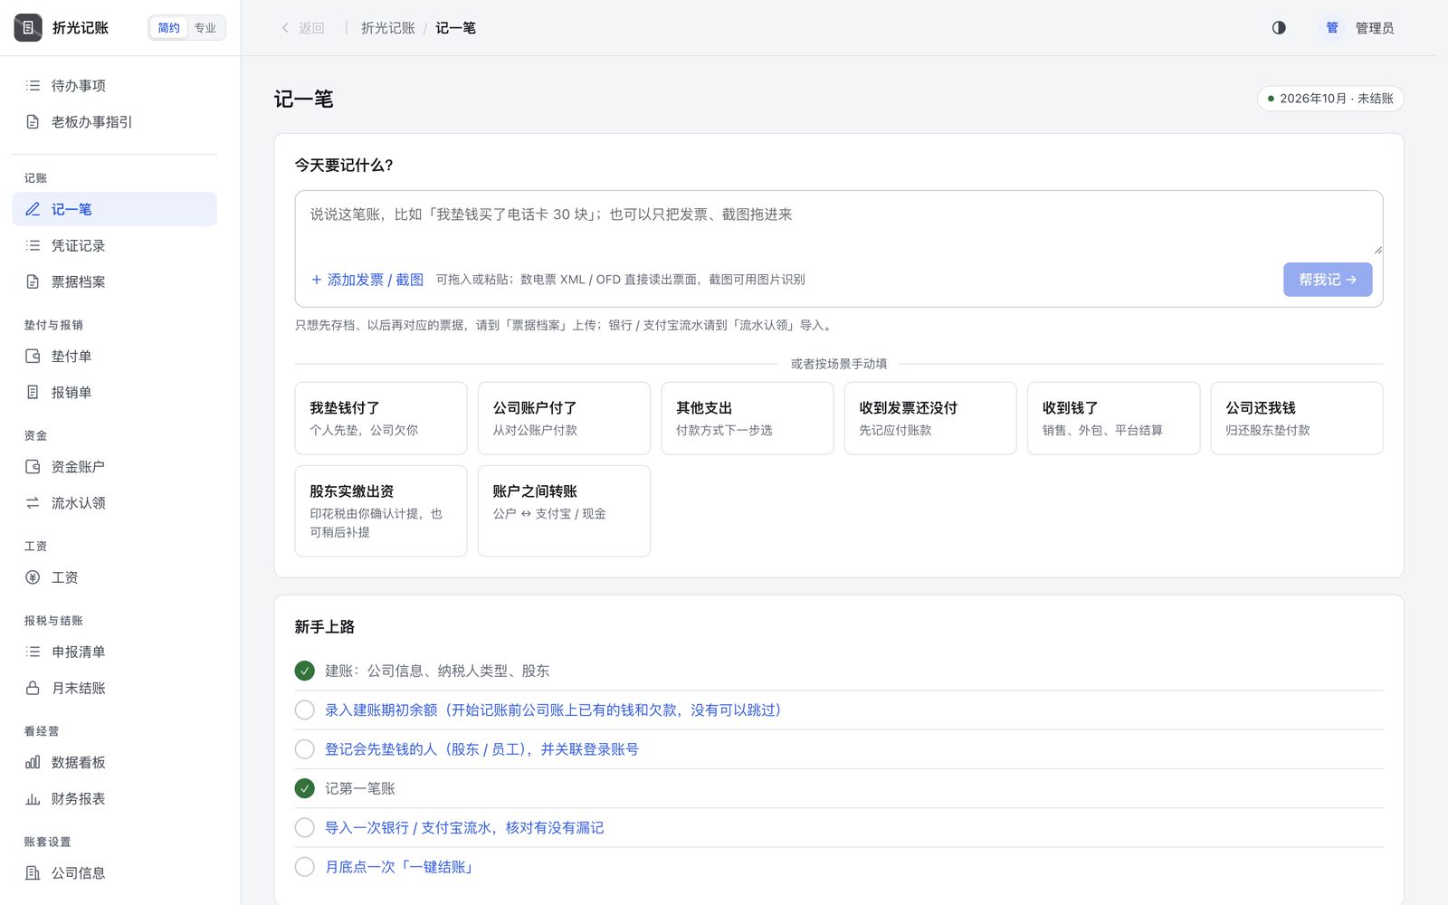Check the 录入建账期初余额 circle
Viewport: 1448px width, 905px height.
(305, 710)
